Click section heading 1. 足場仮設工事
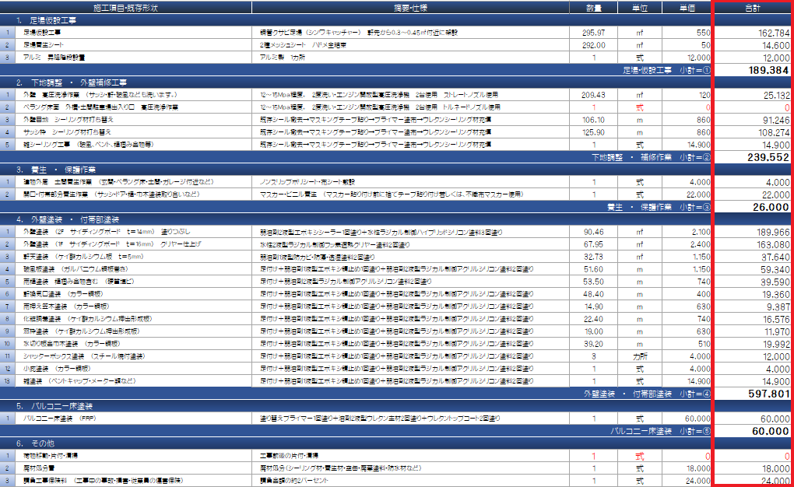This screenshot has height=487, width=794. click(x=46, y=20)
